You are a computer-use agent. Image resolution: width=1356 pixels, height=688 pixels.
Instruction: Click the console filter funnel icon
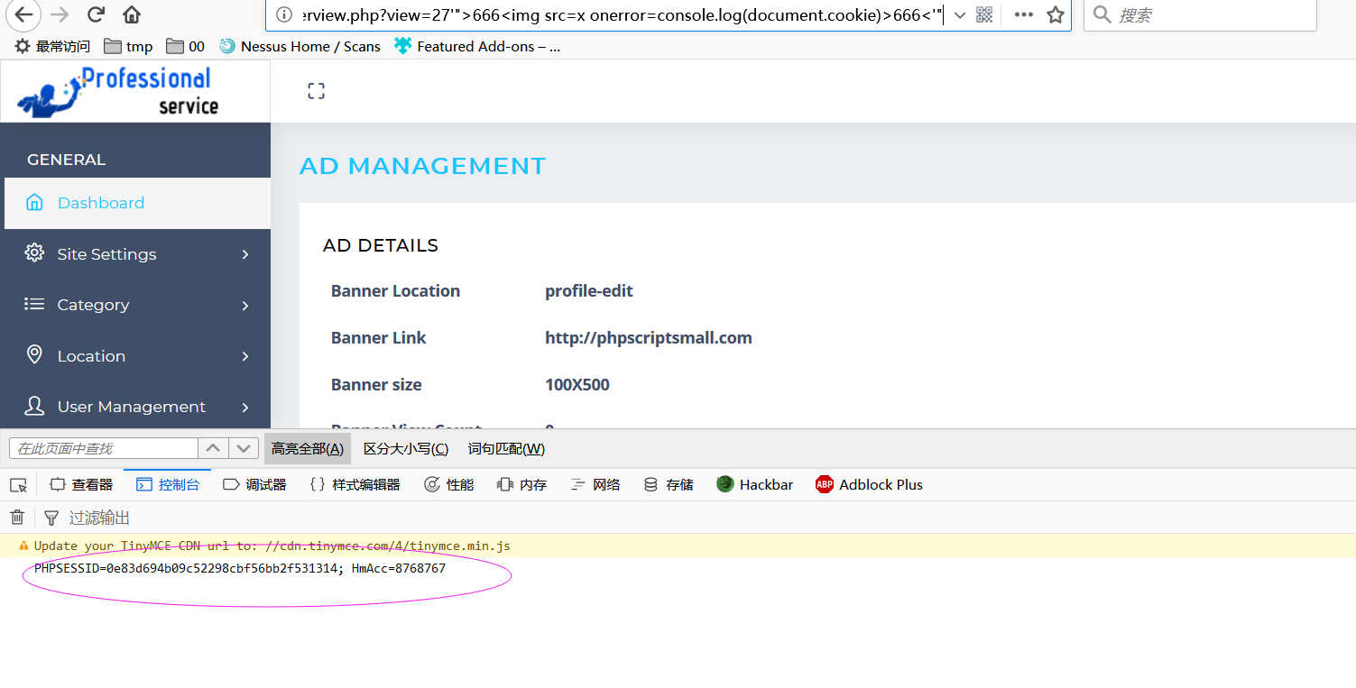click(x=51, y=518)
